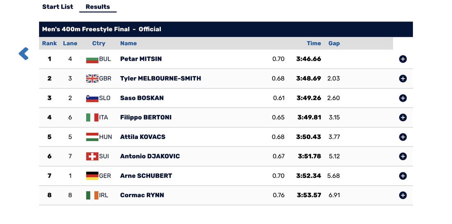
Task: Click plus icon on Arne SCHUBERT row
Action: click(403, 176)
